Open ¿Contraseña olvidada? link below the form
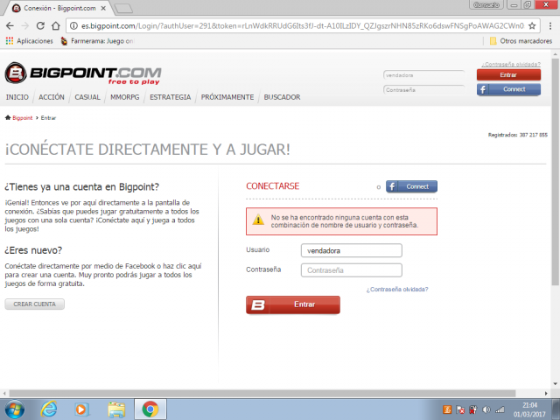This screenshot has height=420, width=560. (x=396, y=288)
